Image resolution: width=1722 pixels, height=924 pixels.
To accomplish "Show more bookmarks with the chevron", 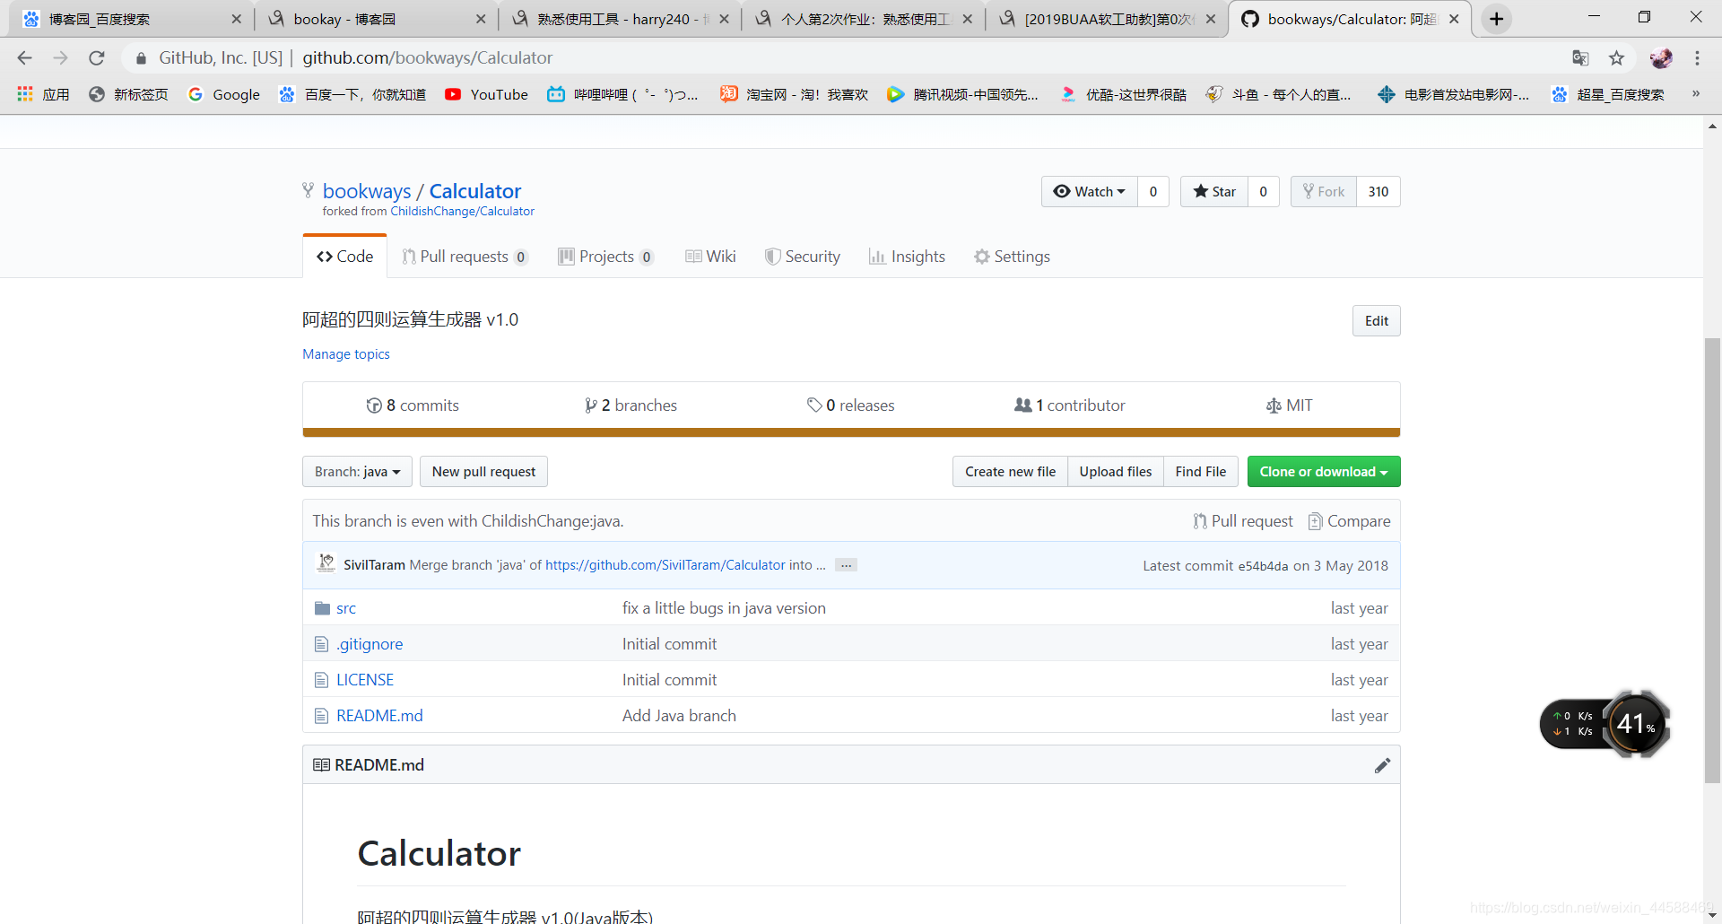I will pos(1696,94).
